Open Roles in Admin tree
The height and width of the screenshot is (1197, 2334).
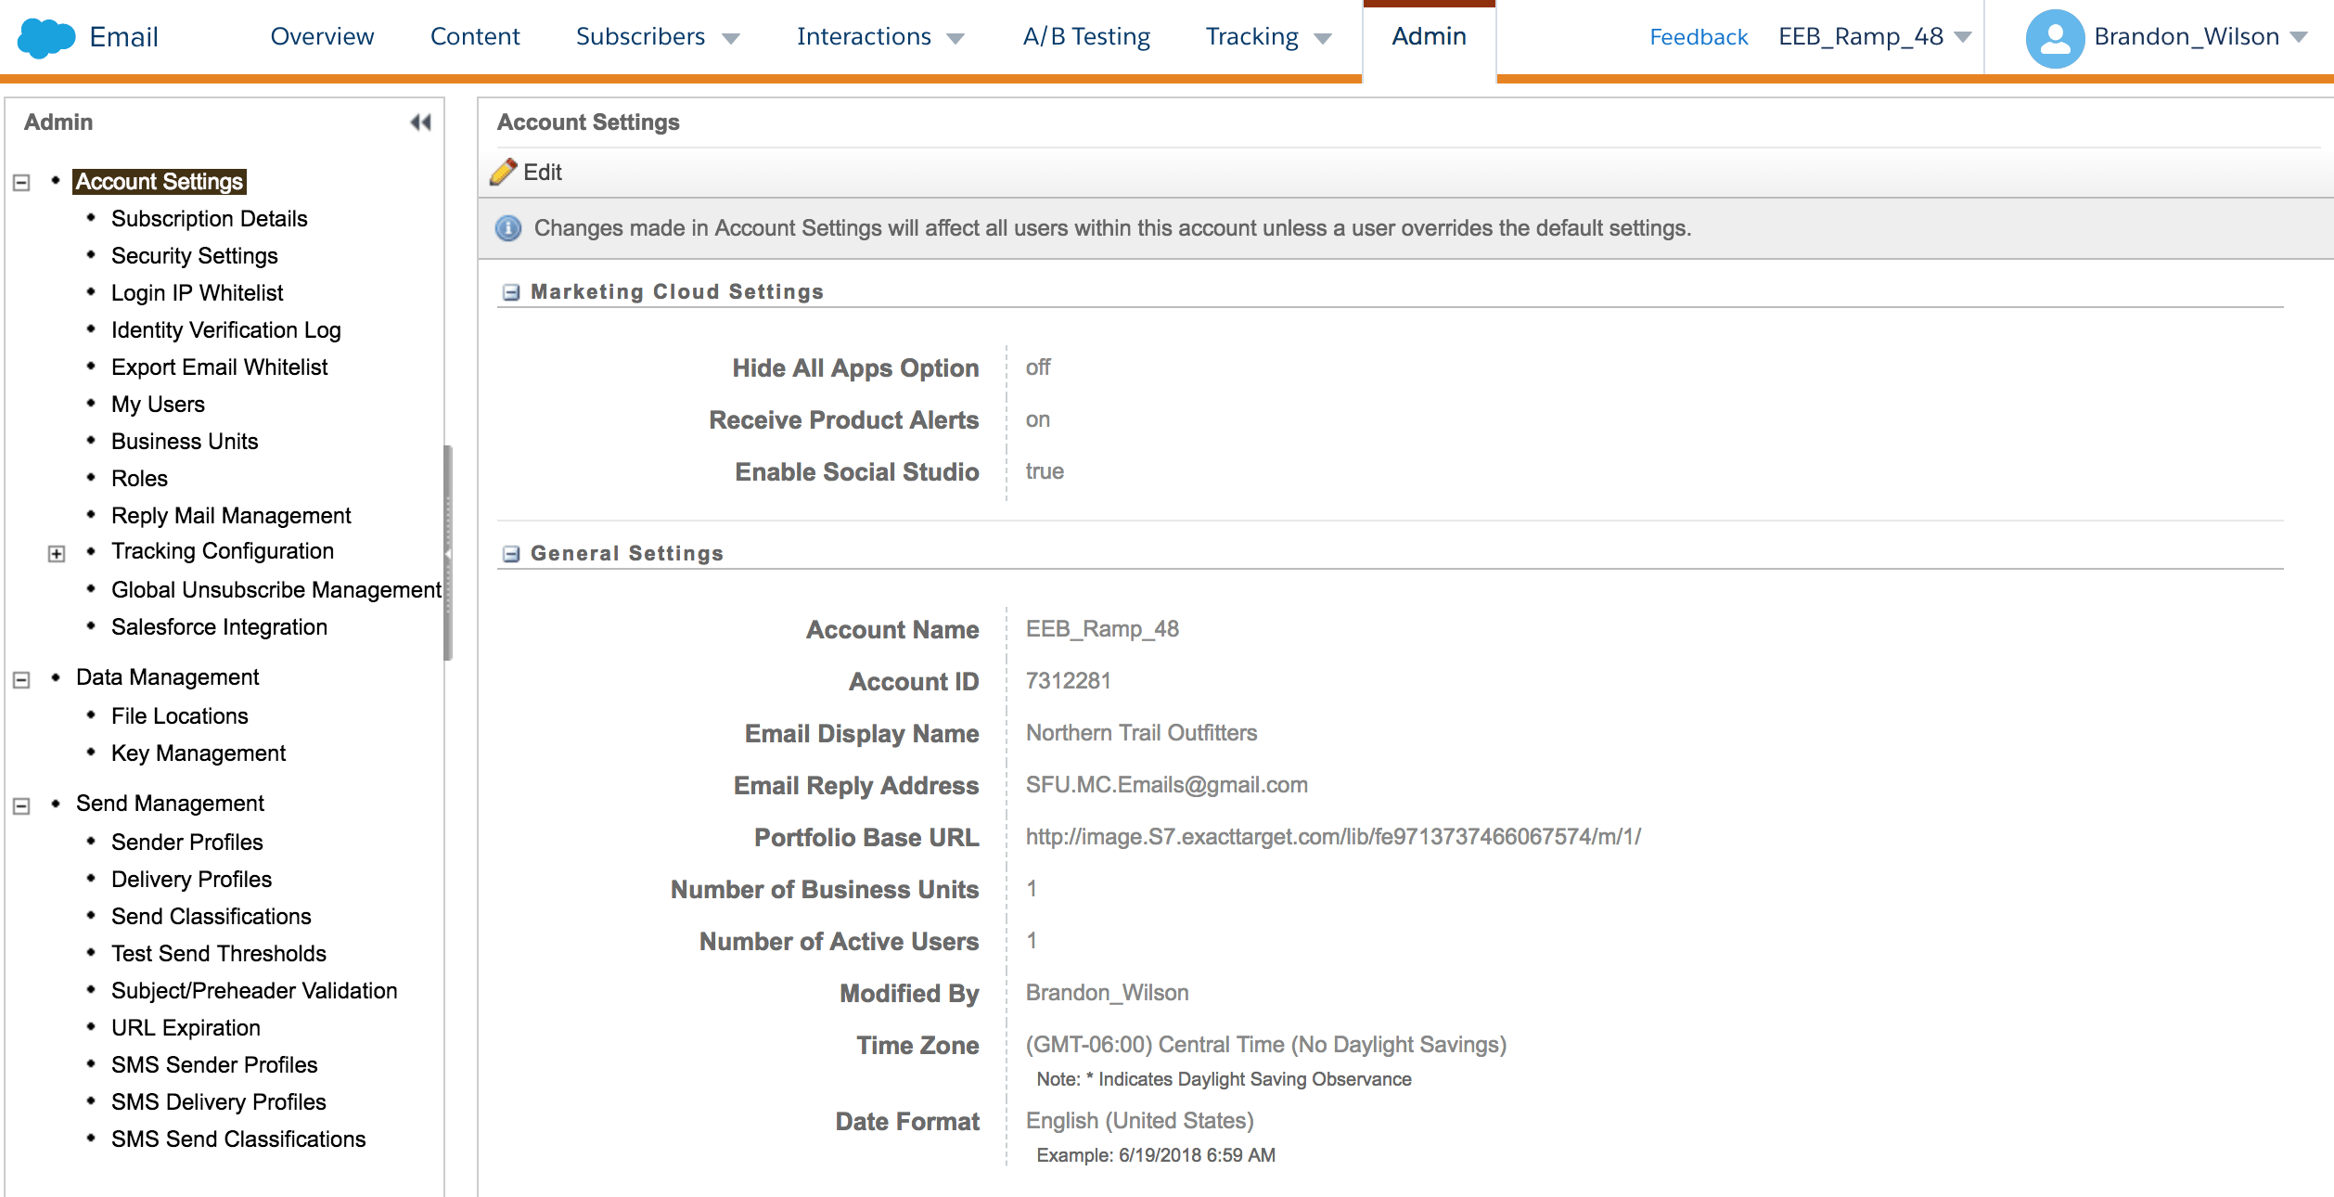click(139, 478)
